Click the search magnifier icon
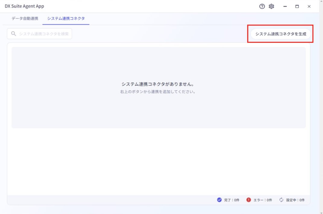 (x=14, y=34)
